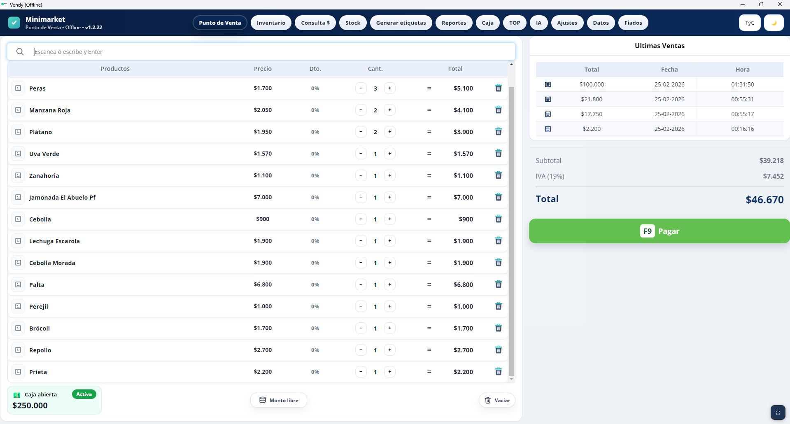Focus the scan or search input field
This screenshot has height=424, width=790.
click(272, 52)
